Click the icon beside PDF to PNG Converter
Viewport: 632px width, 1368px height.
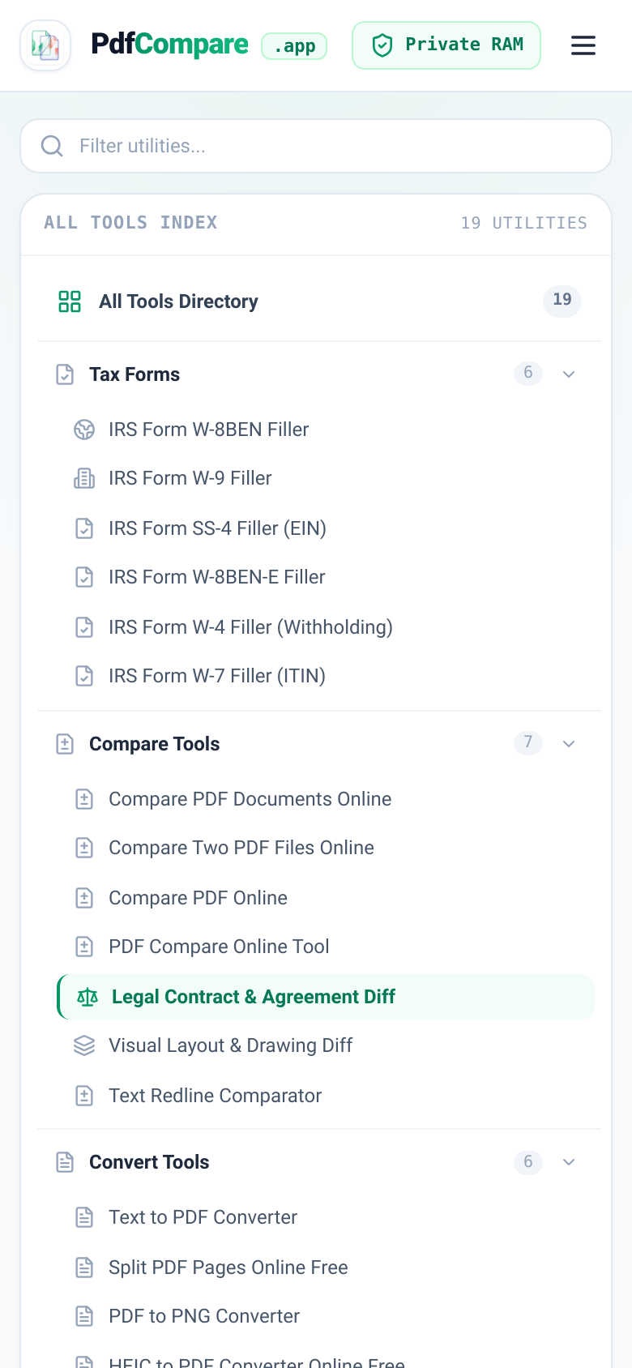pos(84,1316)
